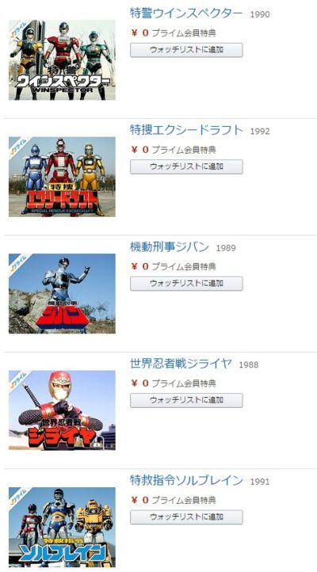Select the Winspector cover thumbnail

click(x=62, y=60)
